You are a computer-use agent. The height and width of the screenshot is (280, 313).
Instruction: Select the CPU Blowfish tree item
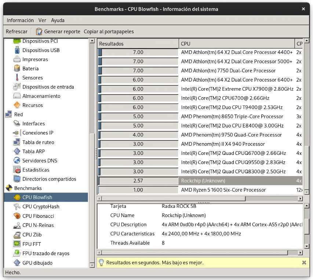pos(46,197)
